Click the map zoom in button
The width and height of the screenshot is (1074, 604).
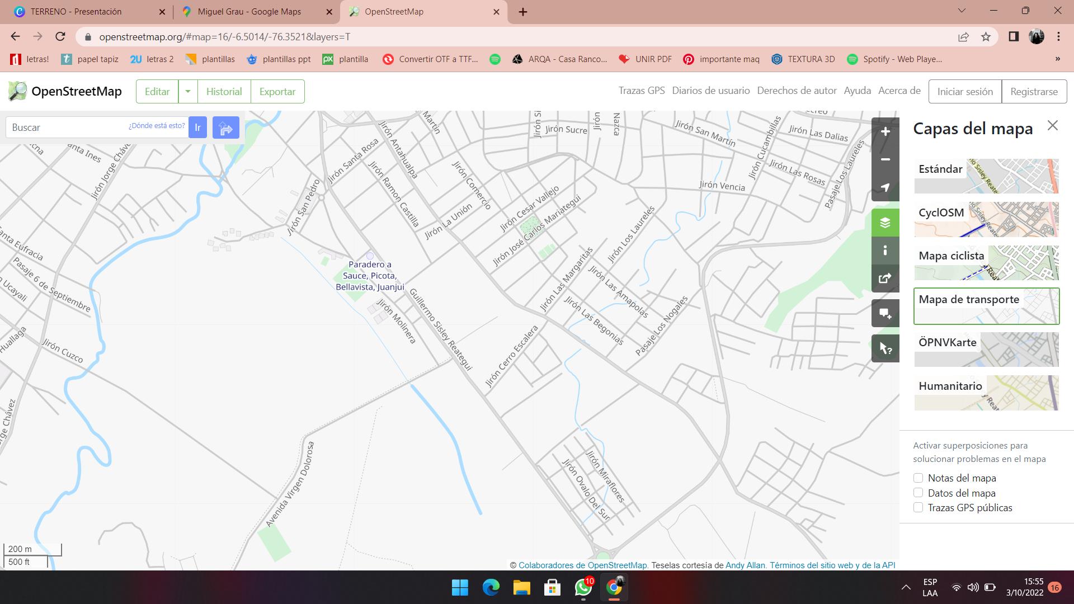(885, 132)
